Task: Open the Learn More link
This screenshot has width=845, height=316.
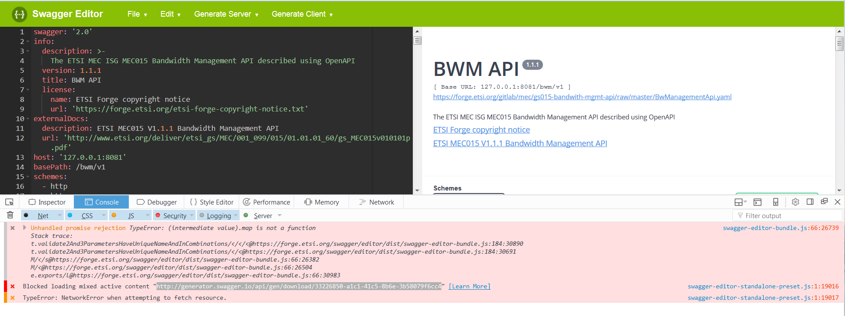Action: pyautogui.click(x=470, y=286)
